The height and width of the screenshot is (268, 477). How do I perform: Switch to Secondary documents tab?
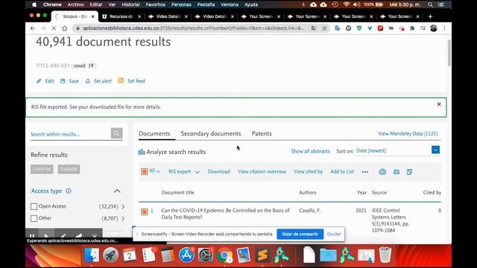point(211,134)
